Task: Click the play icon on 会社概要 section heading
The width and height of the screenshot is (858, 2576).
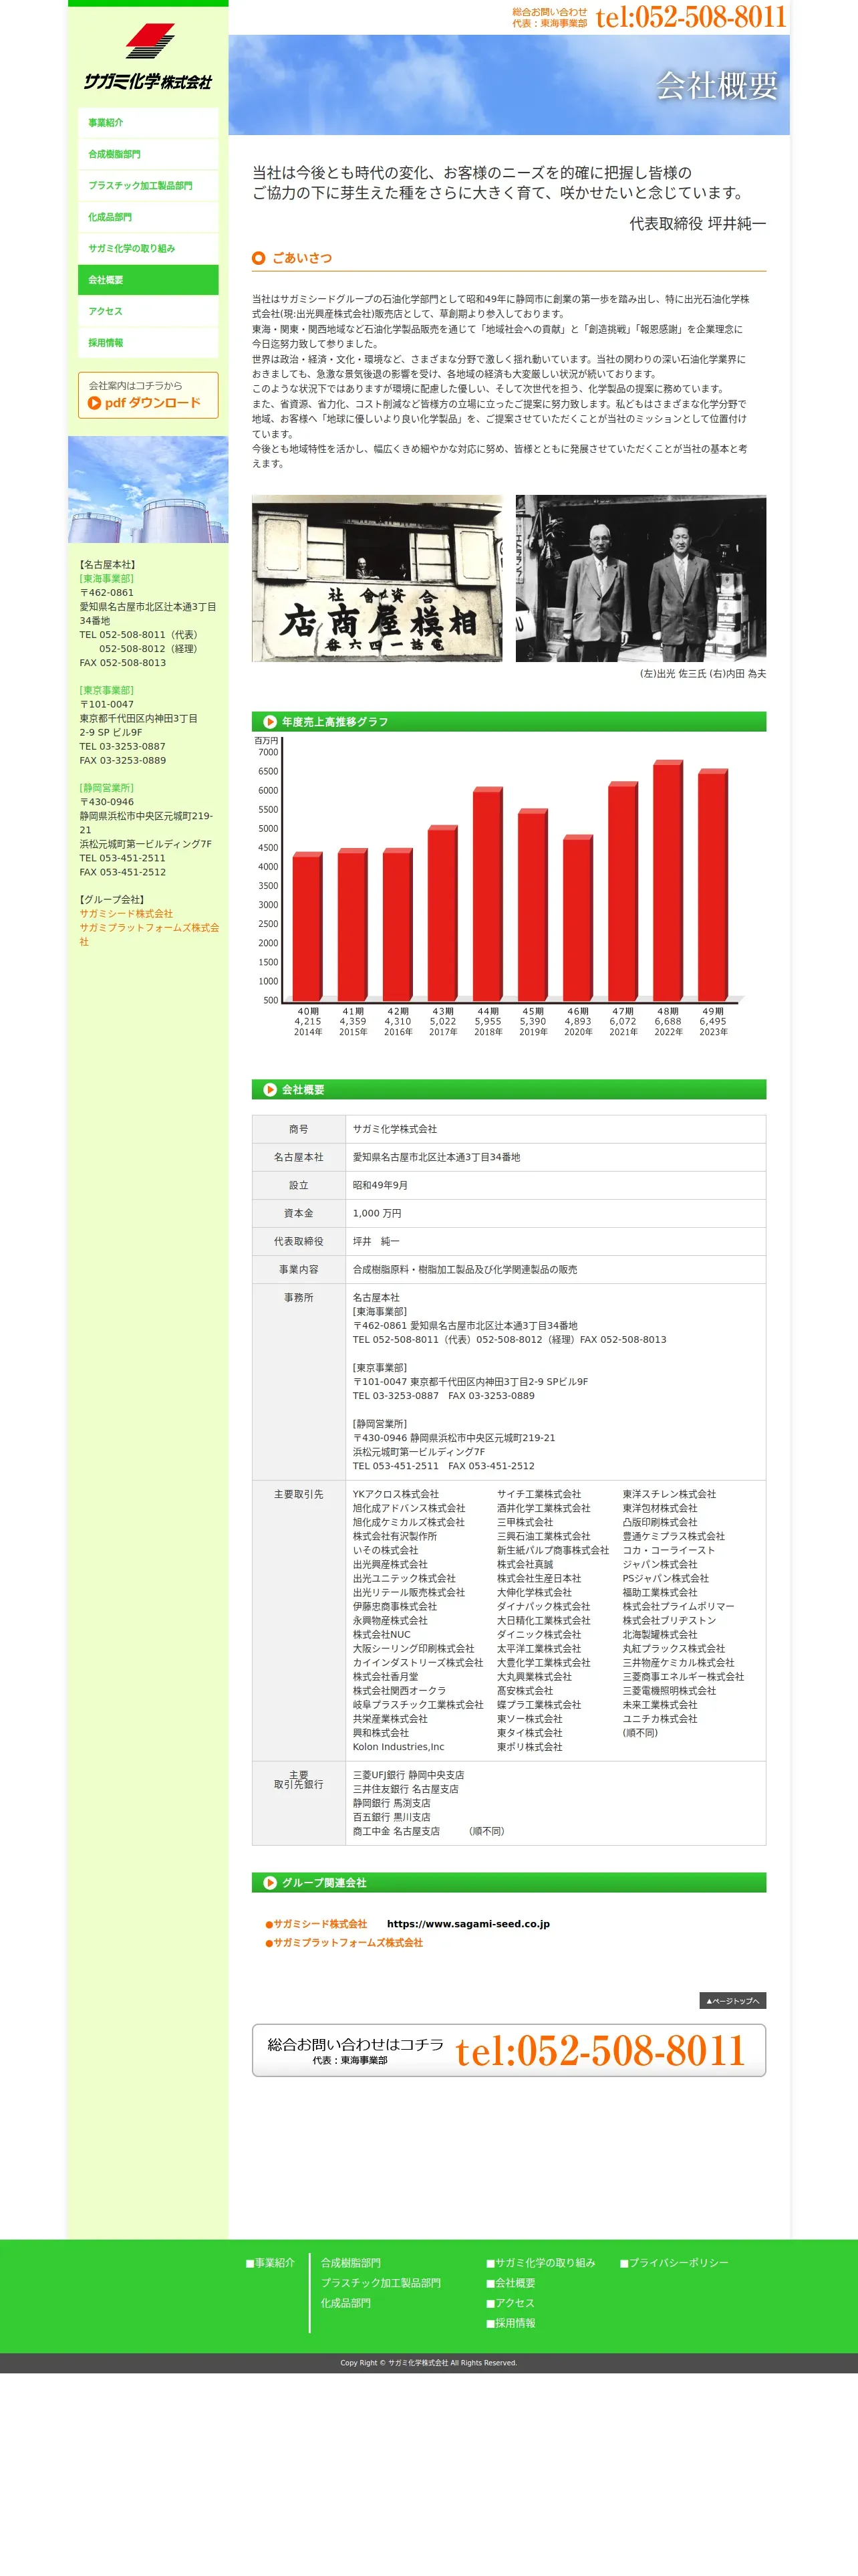Action: (x=270, y=1090)
